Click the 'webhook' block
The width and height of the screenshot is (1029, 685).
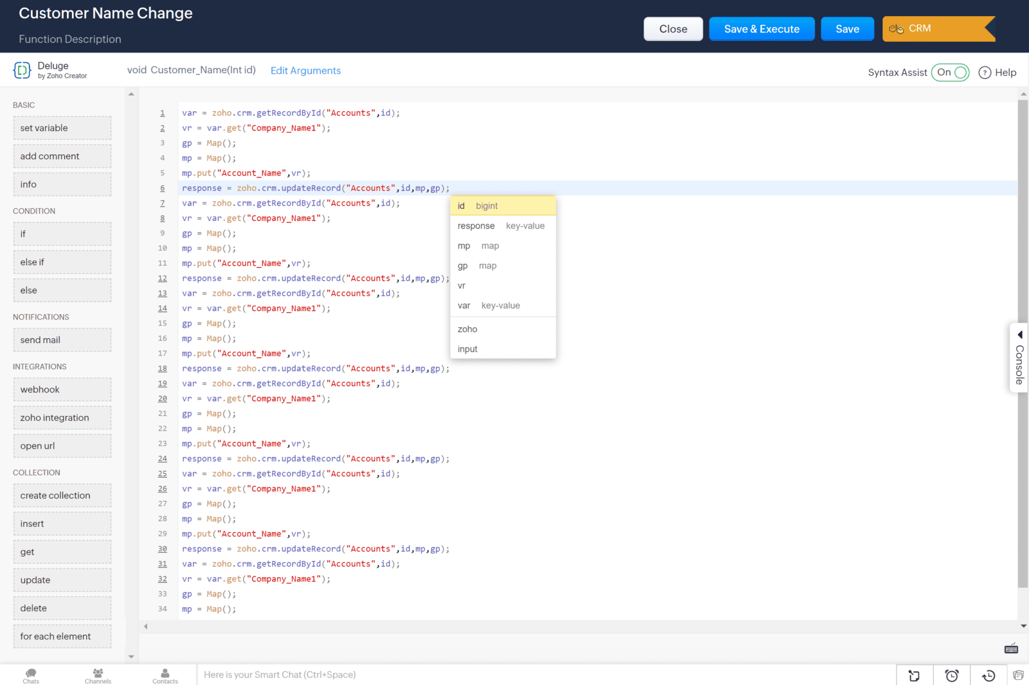(x=62, y=389)
